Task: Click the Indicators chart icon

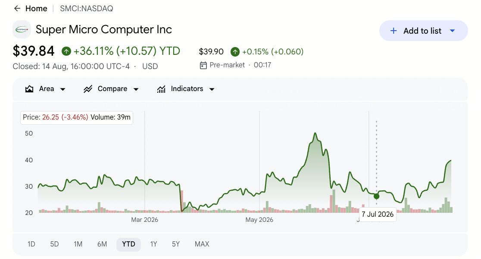Action: 161,89
